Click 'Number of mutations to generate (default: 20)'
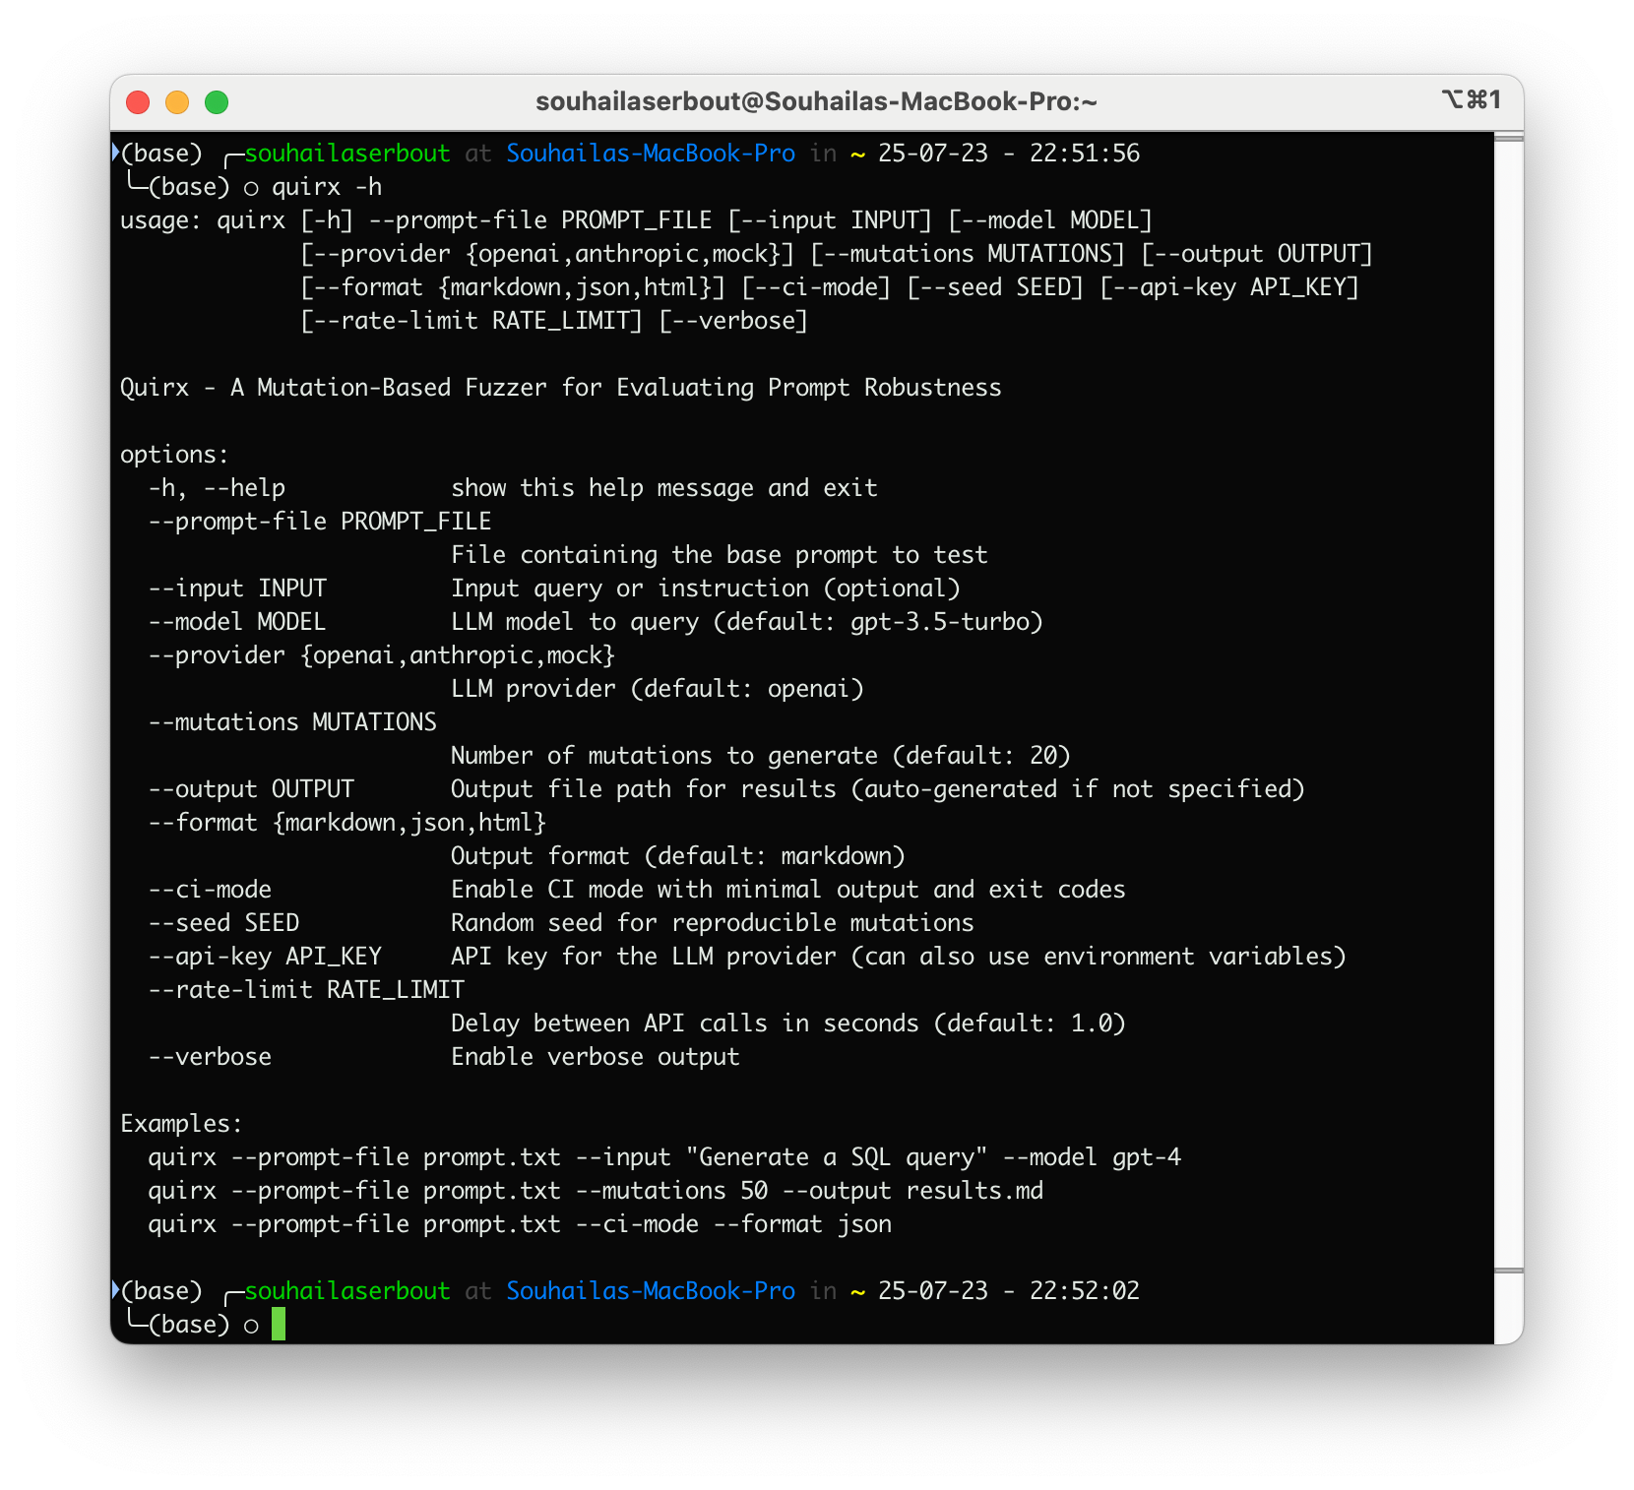This screenshot has height=1490, width=1634. (x=761, y=756)
